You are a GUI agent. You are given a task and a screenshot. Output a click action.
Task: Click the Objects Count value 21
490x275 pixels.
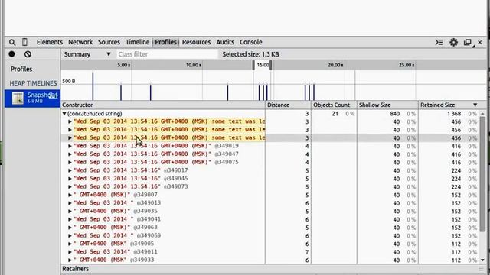(335, 114)
